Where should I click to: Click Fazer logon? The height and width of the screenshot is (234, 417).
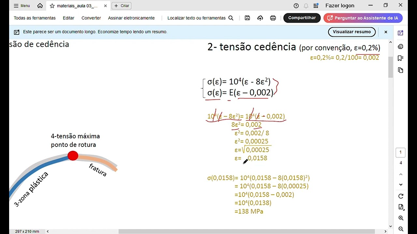(340, 6)
